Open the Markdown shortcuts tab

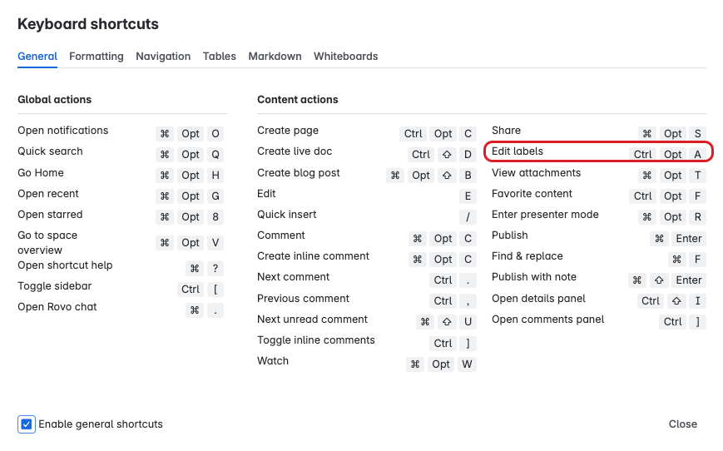(x=275, y=57)
